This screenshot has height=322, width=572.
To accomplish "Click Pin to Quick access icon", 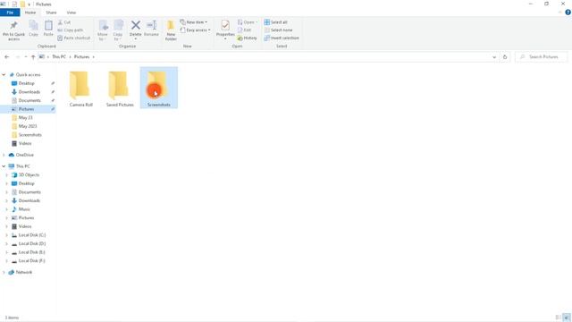I will tap(14, 26).
